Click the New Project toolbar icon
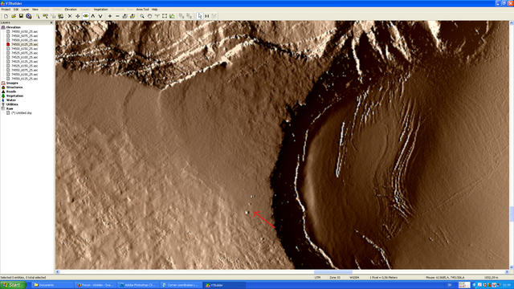Viewport: 514px width, 289px height. click(6, 16)
